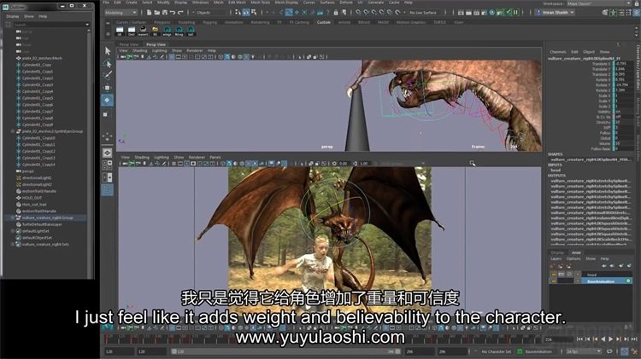641x359 pixels.
Task: Click the Translate X value field
Action: click(623, 64)
